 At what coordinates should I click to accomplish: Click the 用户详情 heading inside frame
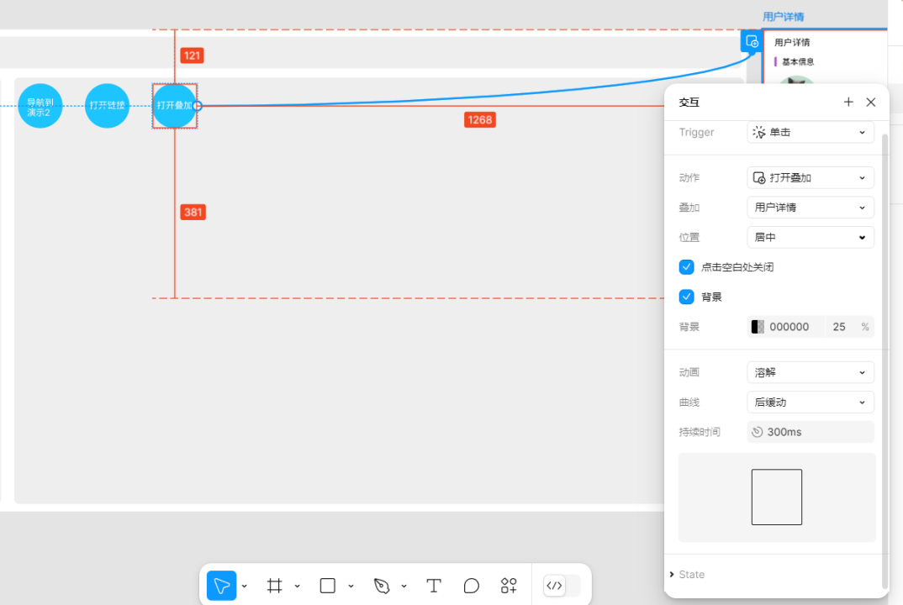pos(792,43)
